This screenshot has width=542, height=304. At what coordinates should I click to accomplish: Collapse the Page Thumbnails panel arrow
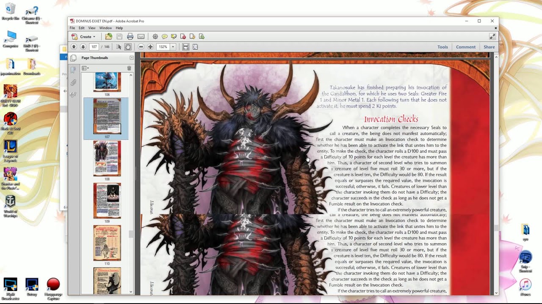[x=132, y=58]
